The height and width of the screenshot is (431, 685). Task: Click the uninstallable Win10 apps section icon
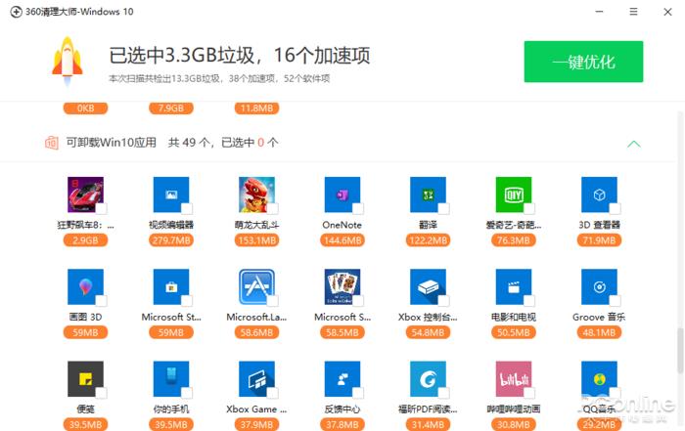52,143
